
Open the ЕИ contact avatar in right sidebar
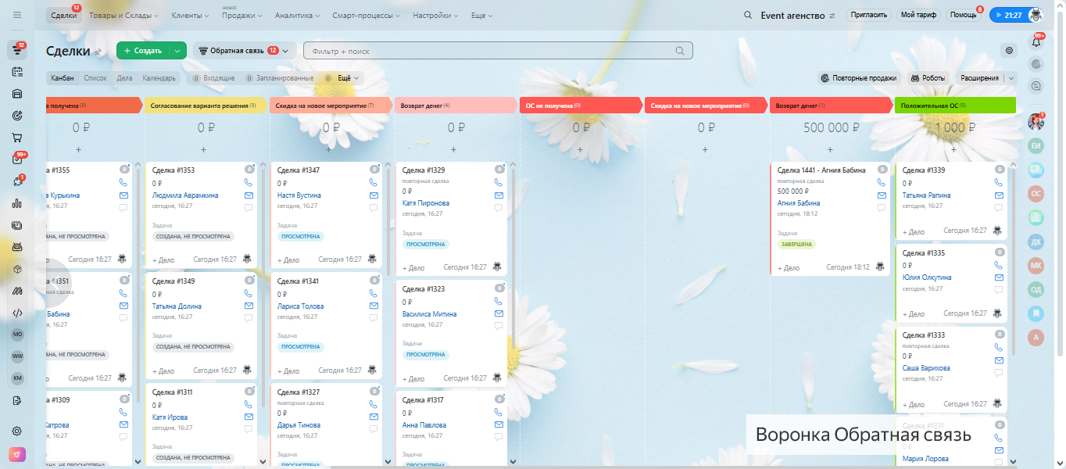[x=1036, y=146]
